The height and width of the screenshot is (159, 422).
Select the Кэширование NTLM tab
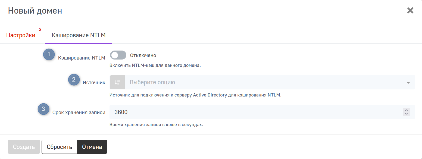point(79,35)
